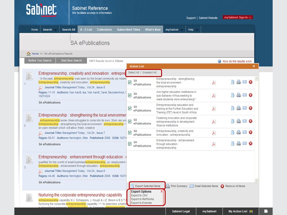Open PDF for 'Are higher education institutions' item
The width and height of the screenshot is (287, 215).
point(214,96)
